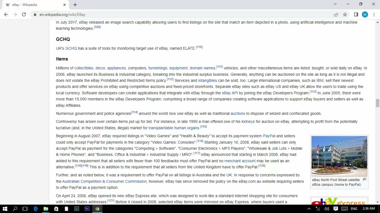Screen dimensions: 380x213
Task: Follow the auctions link
Action: pyautogui.click(x=238, y=114)
